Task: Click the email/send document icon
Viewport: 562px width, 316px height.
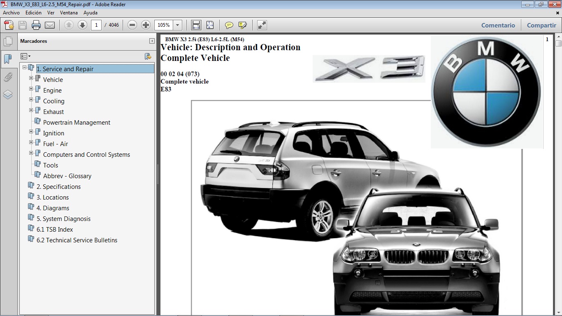Action: point(49,25)
